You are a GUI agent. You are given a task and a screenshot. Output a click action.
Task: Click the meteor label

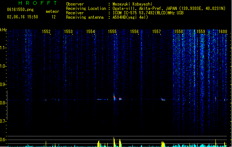point(52,11)
